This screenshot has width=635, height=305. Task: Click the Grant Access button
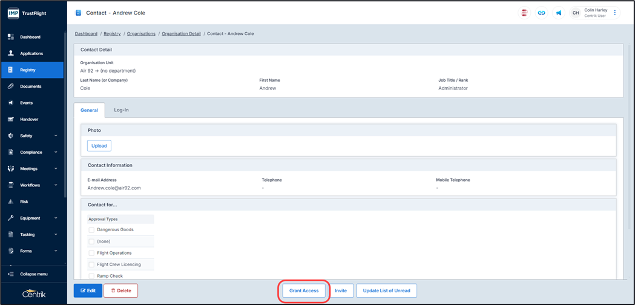[304, 290]
